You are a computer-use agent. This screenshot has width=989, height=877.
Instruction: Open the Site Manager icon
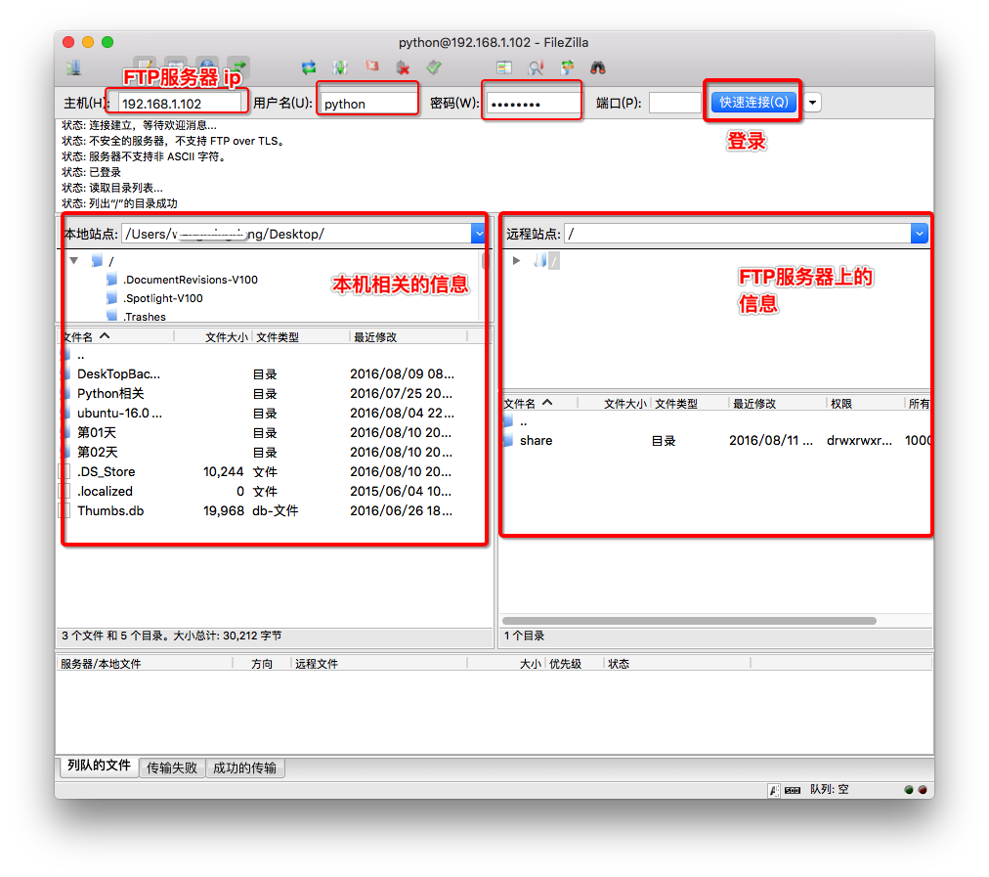point(73,67)
